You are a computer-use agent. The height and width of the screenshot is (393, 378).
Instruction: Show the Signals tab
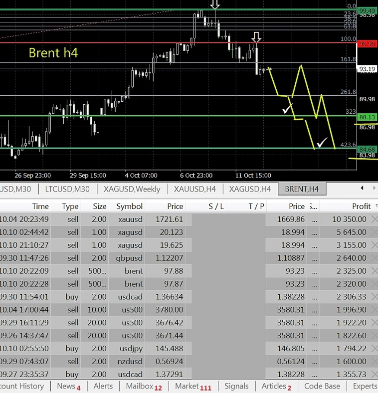coord(236,386)
